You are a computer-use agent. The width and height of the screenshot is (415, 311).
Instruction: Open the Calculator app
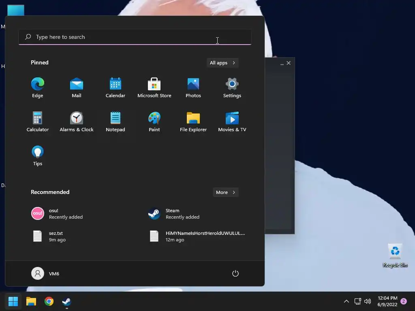point(38,121)
